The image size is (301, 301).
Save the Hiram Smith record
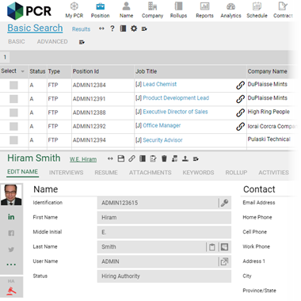click(121, 158)
